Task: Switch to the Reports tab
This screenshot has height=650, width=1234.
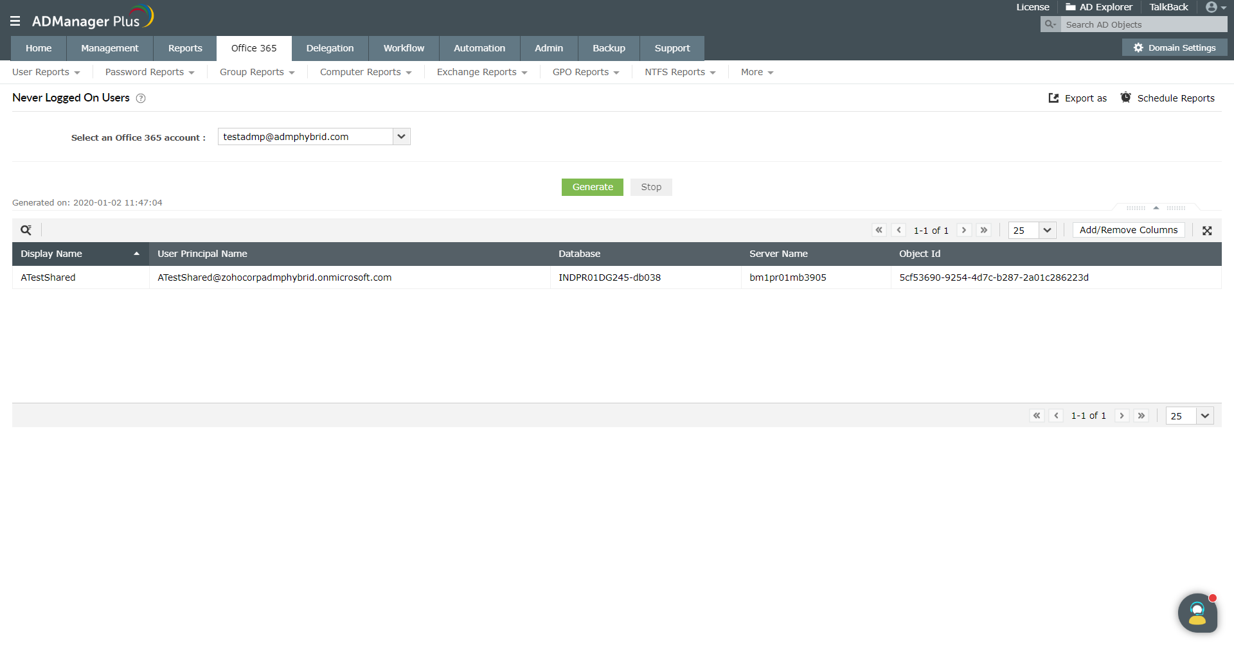Action: click(185, 48)
